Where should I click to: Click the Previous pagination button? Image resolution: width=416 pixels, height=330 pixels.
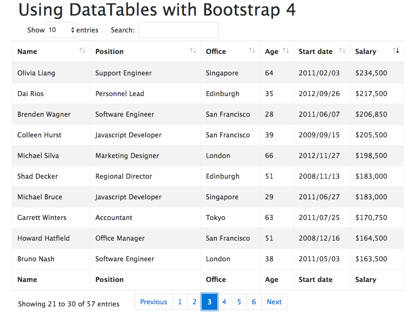[153, 302]
